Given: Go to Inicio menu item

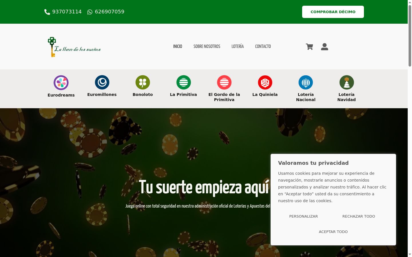Looking at the screenshot, I should click(177, 46).
